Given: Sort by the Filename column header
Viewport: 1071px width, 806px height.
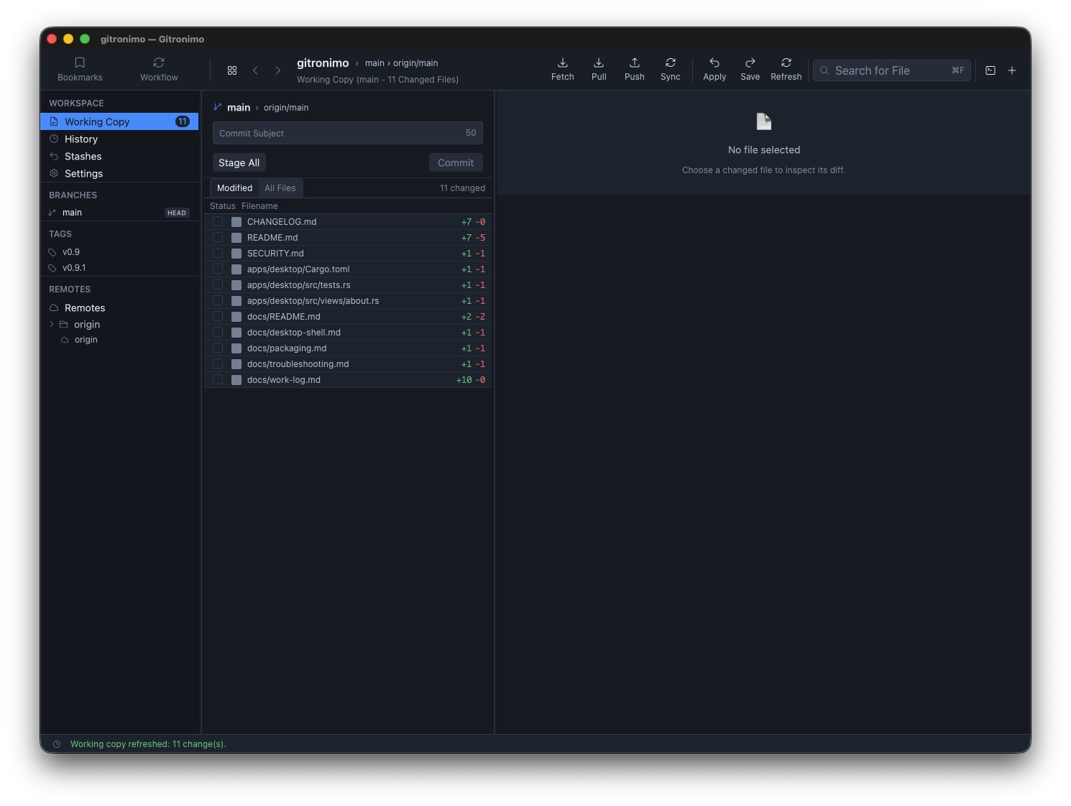Looking at the screenshot, I should (259, 206).
